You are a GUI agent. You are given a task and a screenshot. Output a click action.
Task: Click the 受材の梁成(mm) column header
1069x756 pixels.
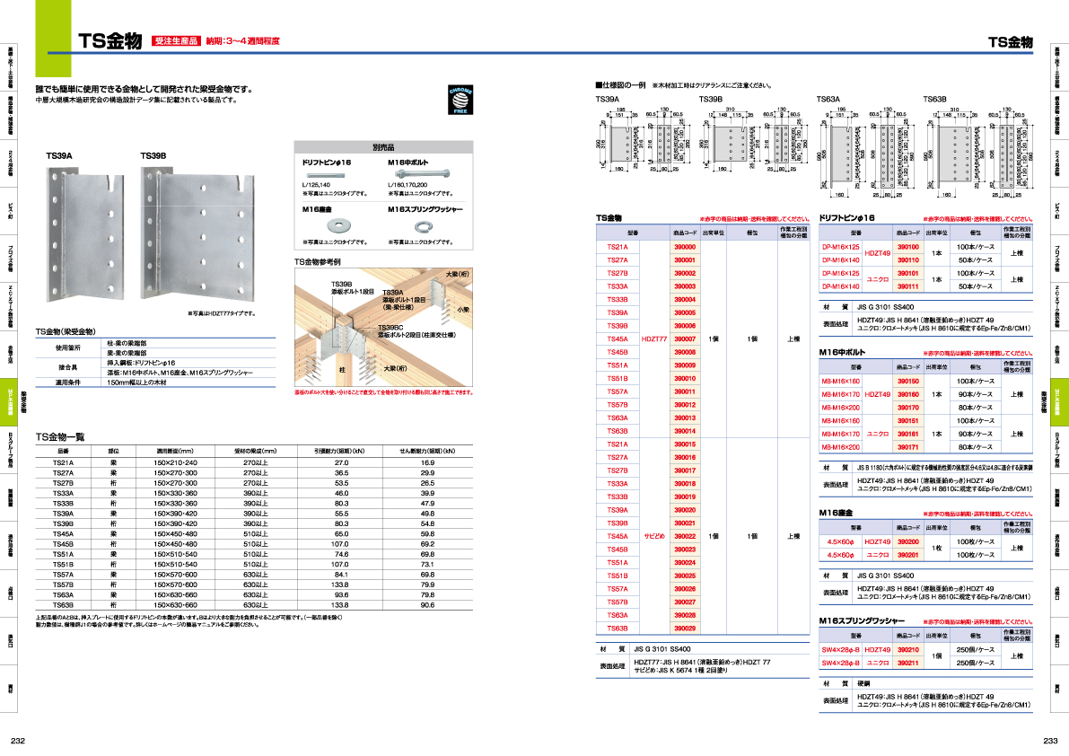coord(256,451)
